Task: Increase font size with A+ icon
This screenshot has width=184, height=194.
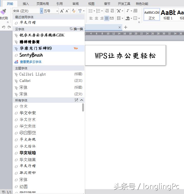Action: point(62,11)
